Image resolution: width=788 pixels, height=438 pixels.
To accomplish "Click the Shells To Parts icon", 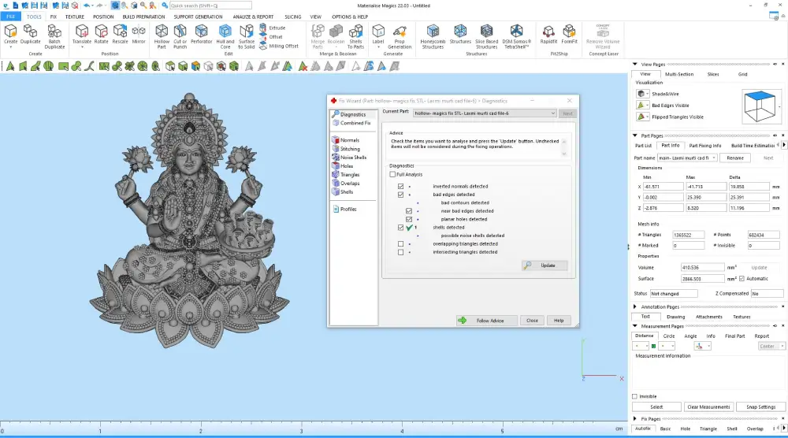I will 355,37.
